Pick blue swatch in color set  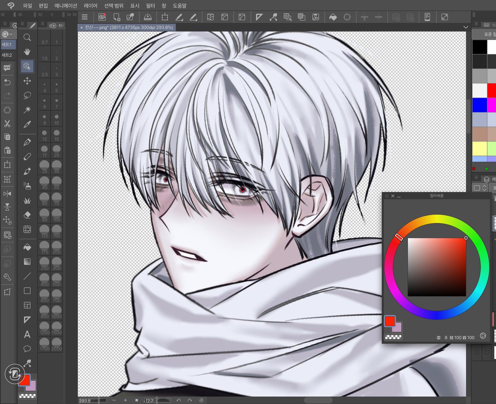tap(479, 105)
